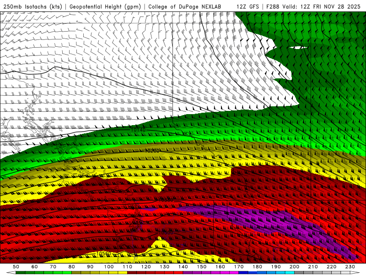Select the dark blue swatch after label 170
This screenshot has width=366, height=275.
(243, 273)
